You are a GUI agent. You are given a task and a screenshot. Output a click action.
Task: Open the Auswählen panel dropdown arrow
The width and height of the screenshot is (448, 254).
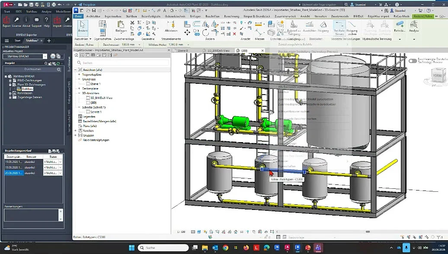(90, 39)
